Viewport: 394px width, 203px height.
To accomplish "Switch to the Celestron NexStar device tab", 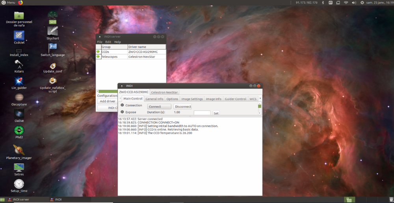I will (164, 92).
